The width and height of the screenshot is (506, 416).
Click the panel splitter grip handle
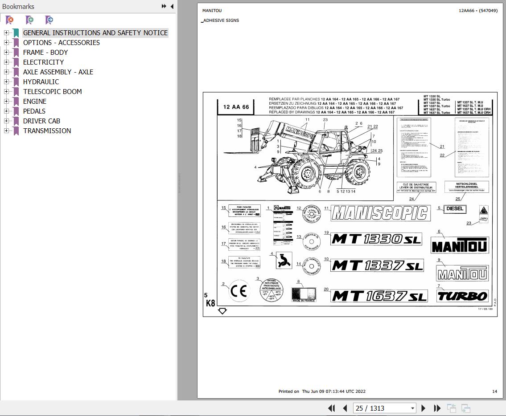point(179,183)
